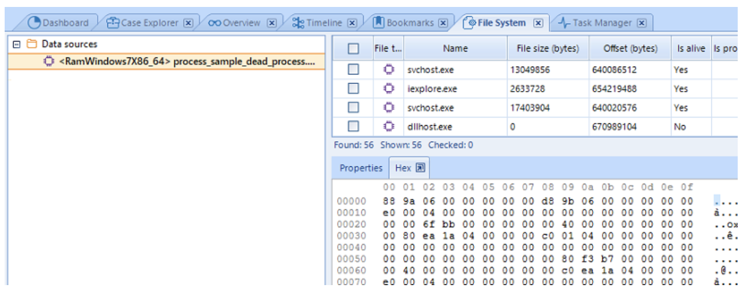
Task: Check the dllhost.exe row checkbox
Action: [x=353, y=126]
